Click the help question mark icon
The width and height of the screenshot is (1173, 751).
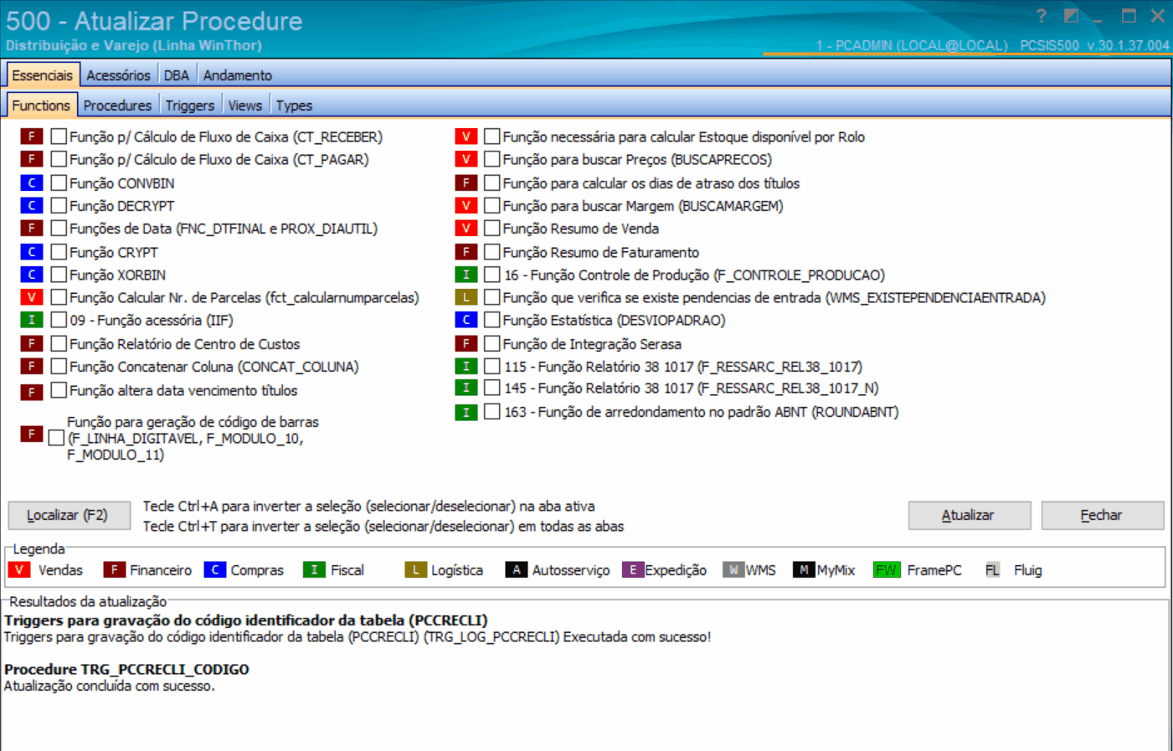click(1041, 16)
